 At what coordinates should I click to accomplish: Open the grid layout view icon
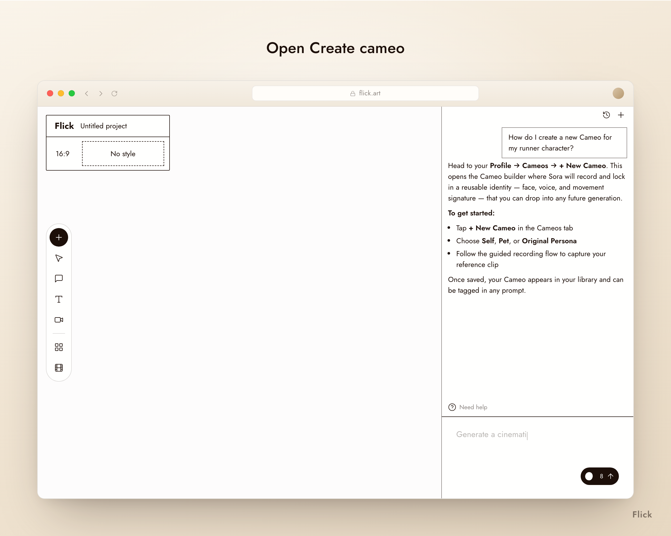(x=59, y=347)
